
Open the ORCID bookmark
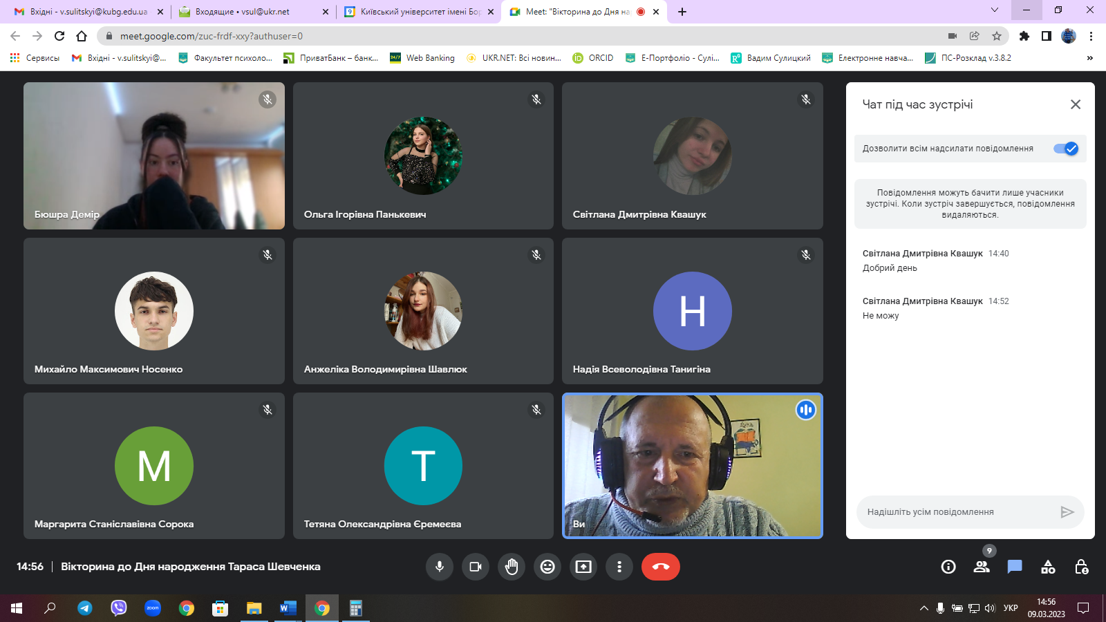tap(593, 58)
